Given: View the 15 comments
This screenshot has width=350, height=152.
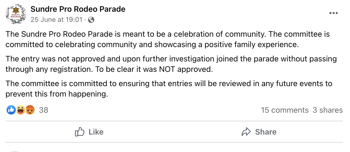Looking at the screenshot, I should (285, 110).
